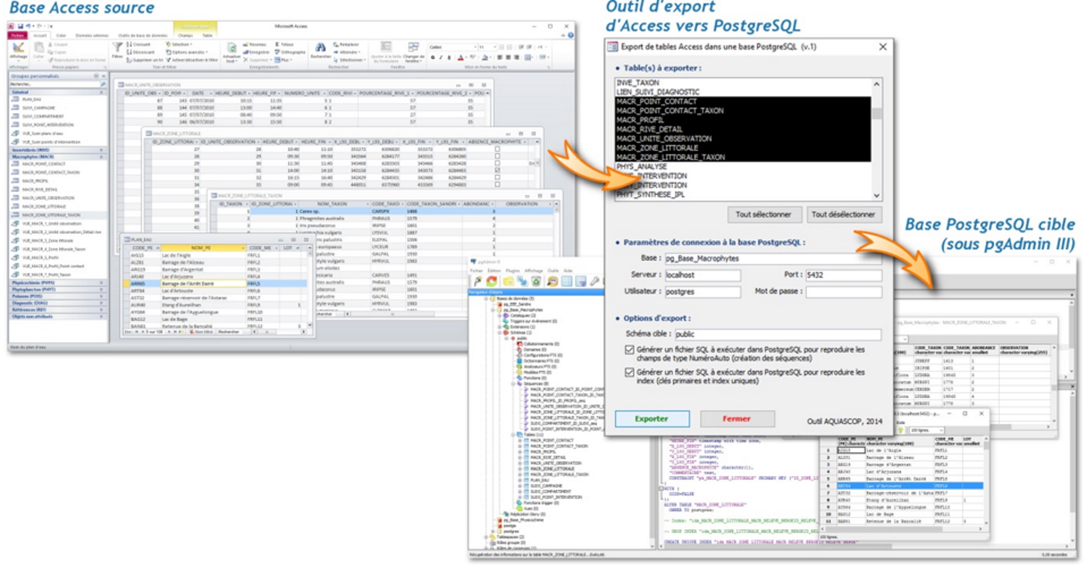This screenshot has height=568, width=1087.
Task: Click Tout désélectionner button
Action: click(x=843, y=215)
